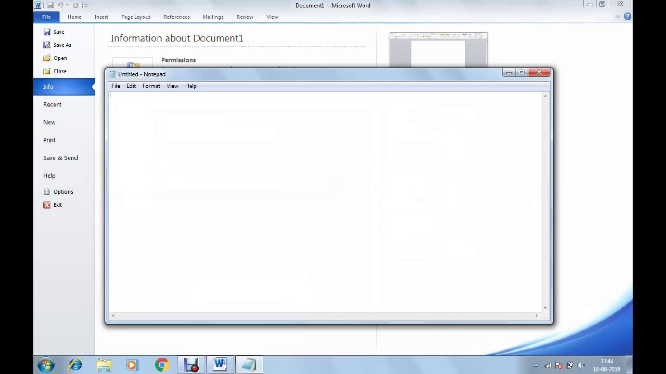
Task: Open the Page Layout ribbon tab
Action: pos(135,17)
